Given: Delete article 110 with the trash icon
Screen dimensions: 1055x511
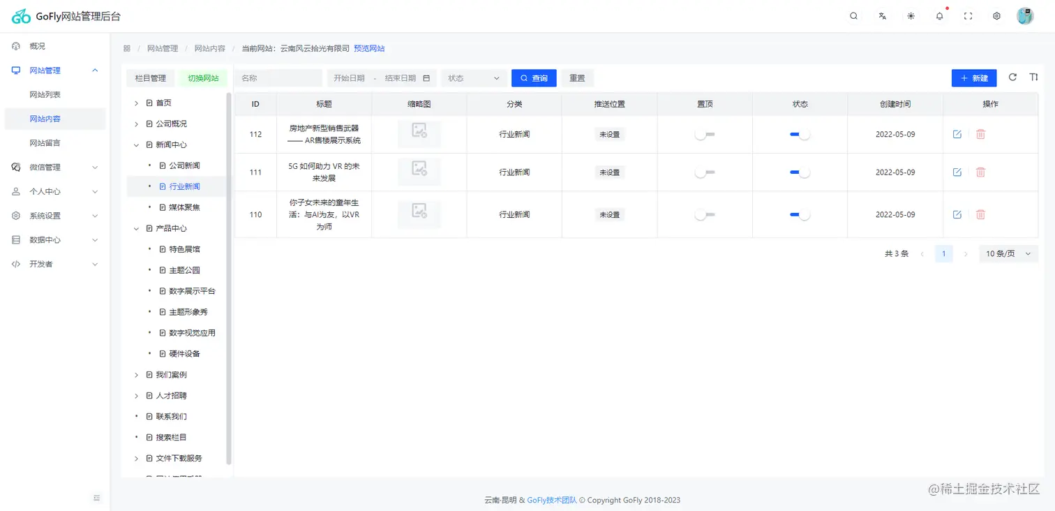Looking at the screenshot, I should click(980, 214).
